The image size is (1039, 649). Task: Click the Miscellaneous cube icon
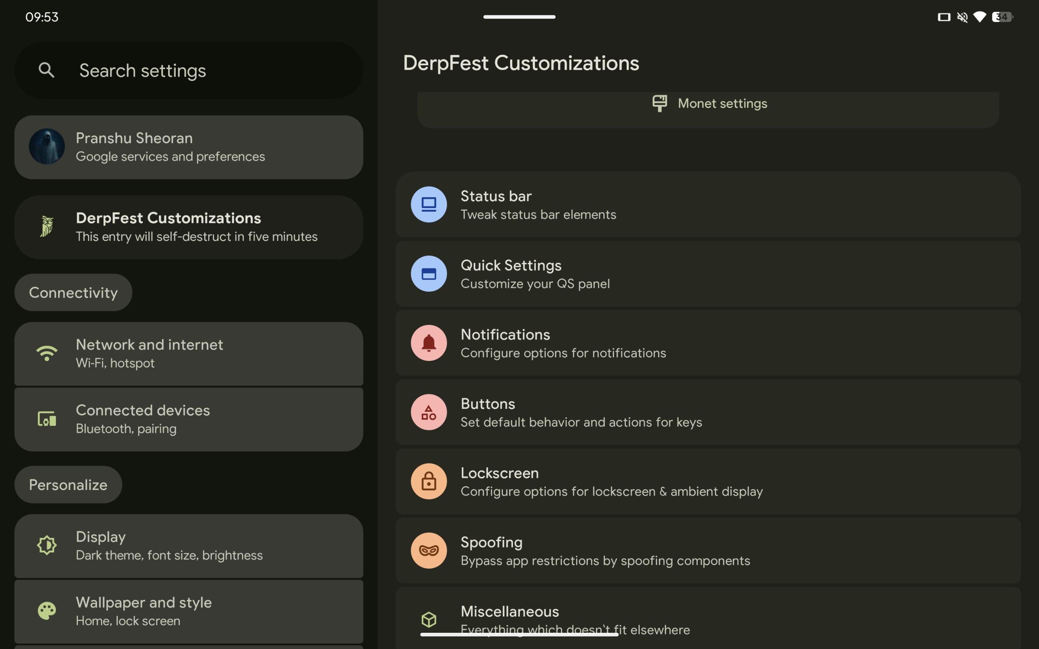(x=429, y=619)
